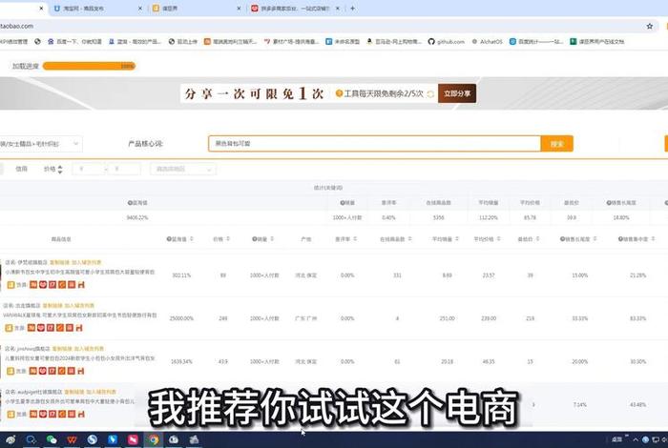The width and height of the screenshot is (668, 448).
Task: Select the 广东 广州 origin cell
Action: (306, 318)
